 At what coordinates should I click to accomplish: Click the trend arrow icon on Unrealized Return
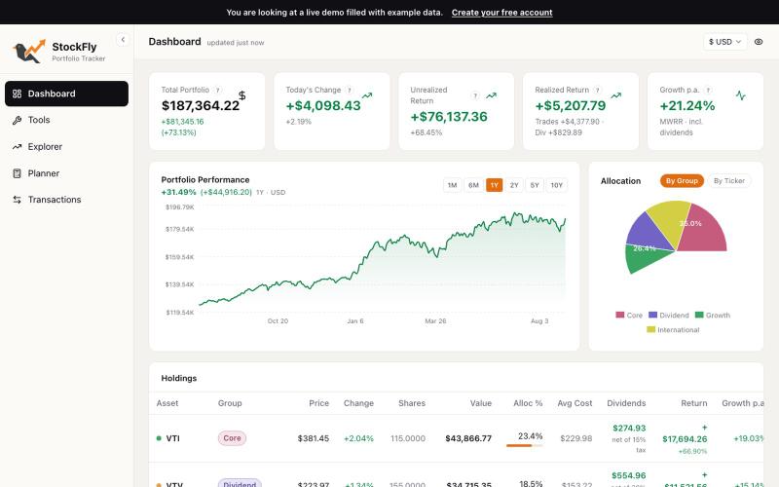coord(492,95)
